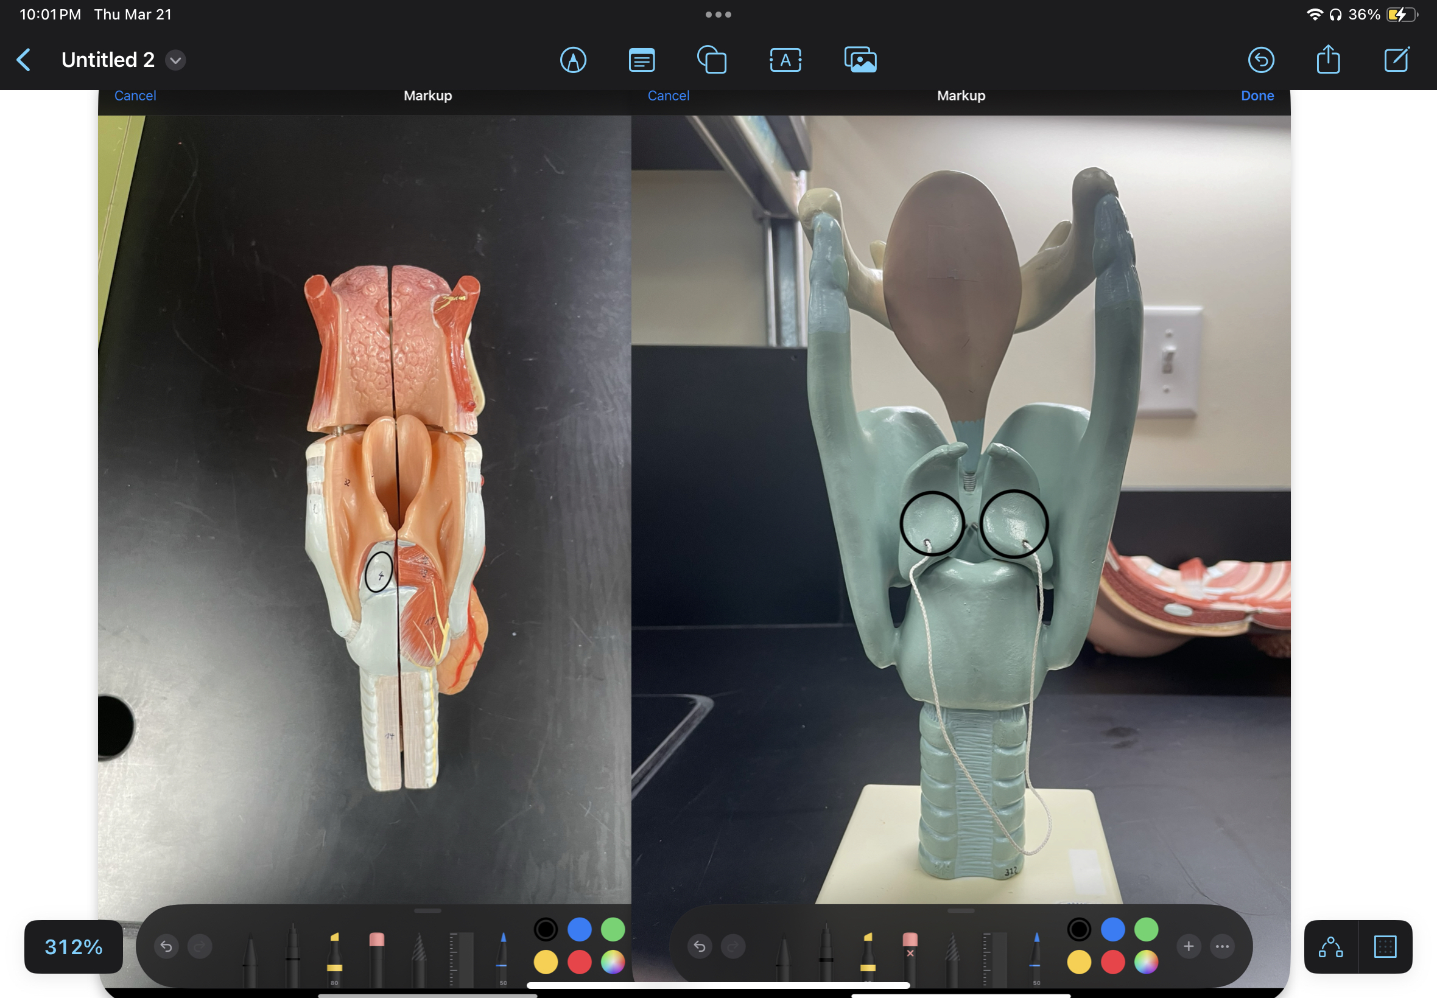Image resolution: width=1437 pixels, height=998 pixels.
Task: Choose green color in right Markup toolbar
Action: point(1146,929)
